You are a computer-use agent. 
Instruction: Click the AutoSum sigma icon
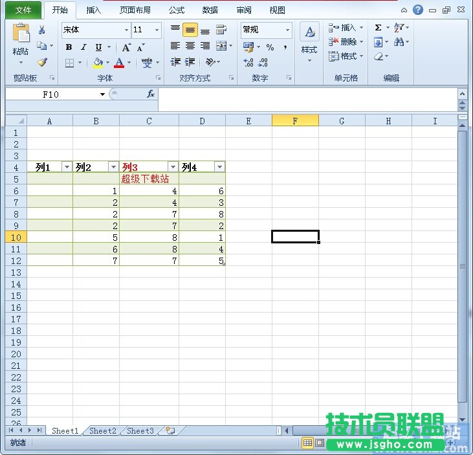378,28
